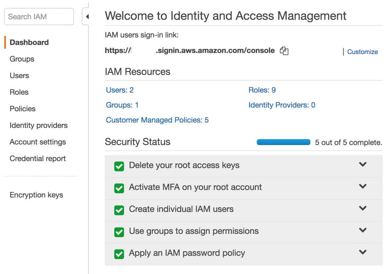View the Credential report page

(38, 159)
